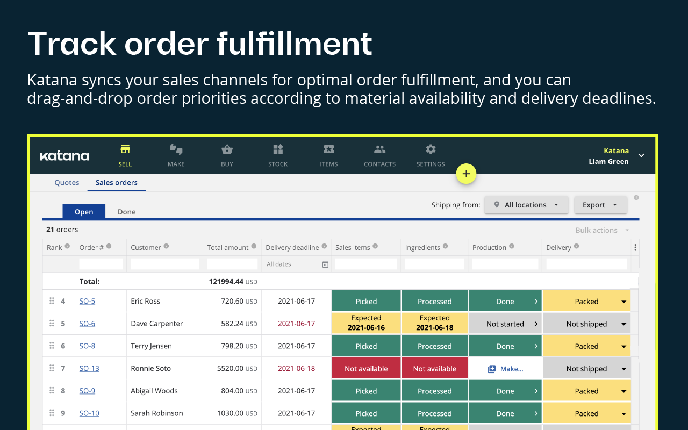Click the Customer filter field
Image resolution: width=688 pixels, height=430 pixels.
[165, 264]
